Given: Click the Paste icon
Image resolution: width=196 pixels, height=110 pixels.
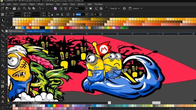Looking at the screenshot, I should click(34, 8).
